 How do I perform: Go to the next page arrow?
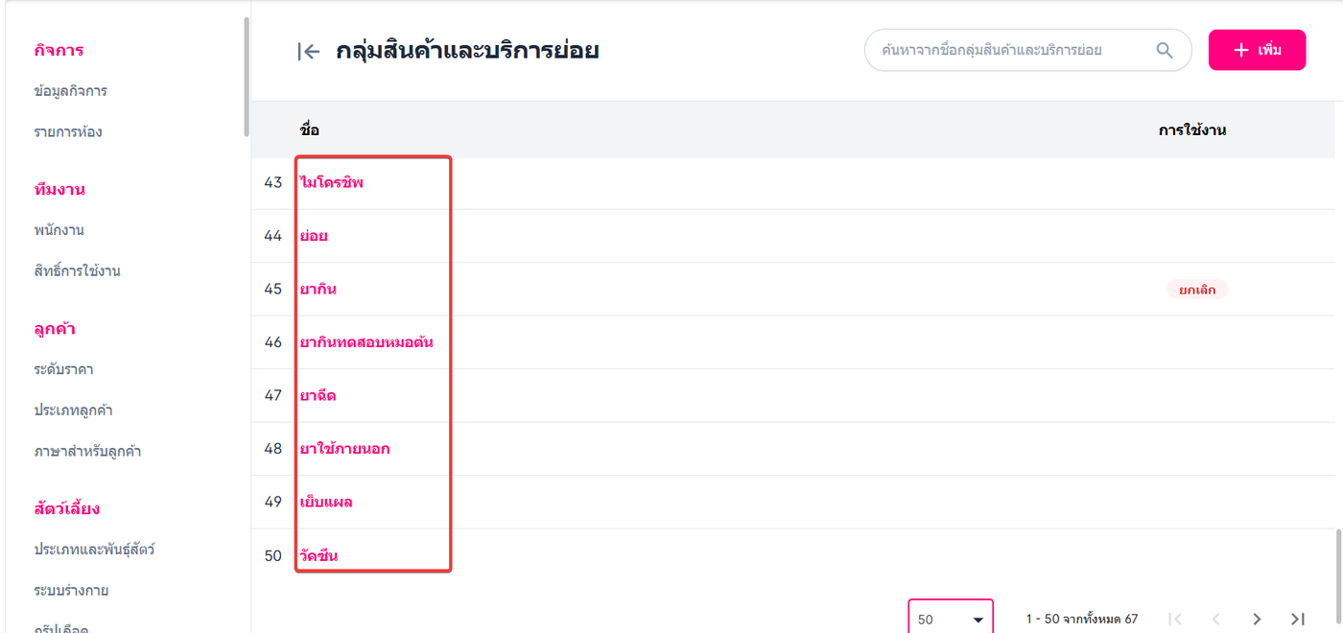1257,620
